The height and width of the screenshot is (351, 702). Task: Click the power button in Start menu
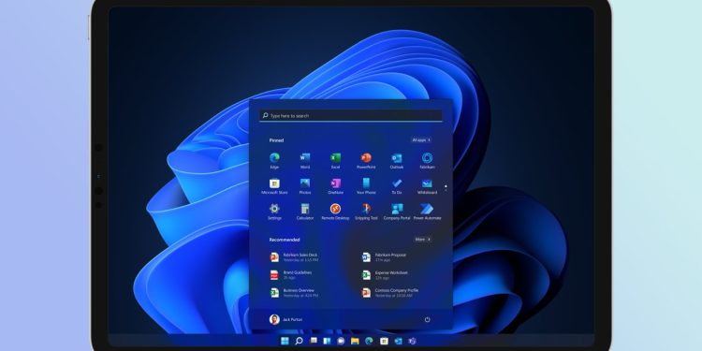pos(427,319)
